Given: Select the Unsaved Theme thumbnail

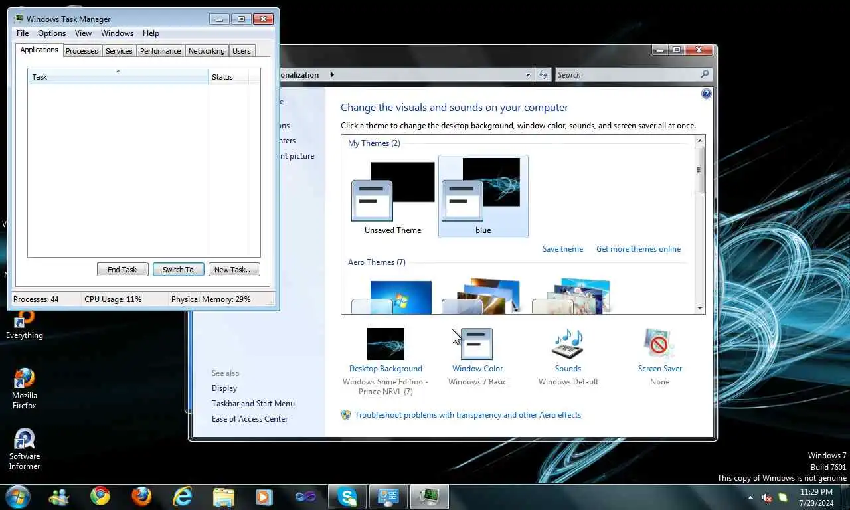Looking at the screenshot, I should (392, 197).
